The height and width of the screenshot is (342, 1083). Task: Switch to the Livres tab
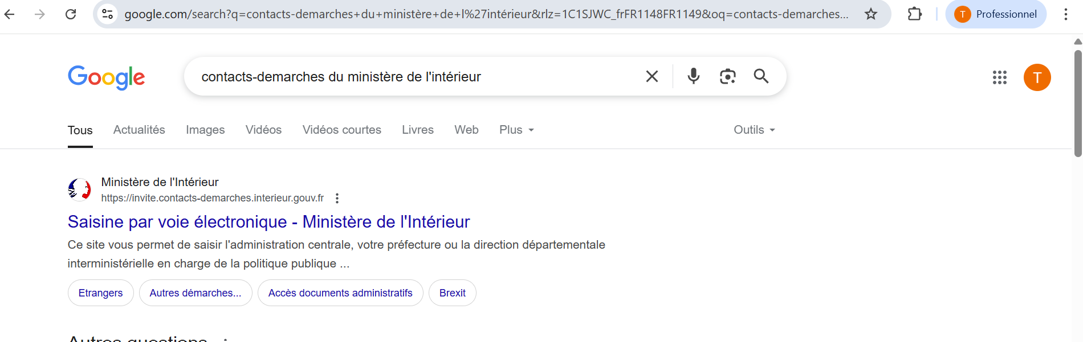coord(418,130)
